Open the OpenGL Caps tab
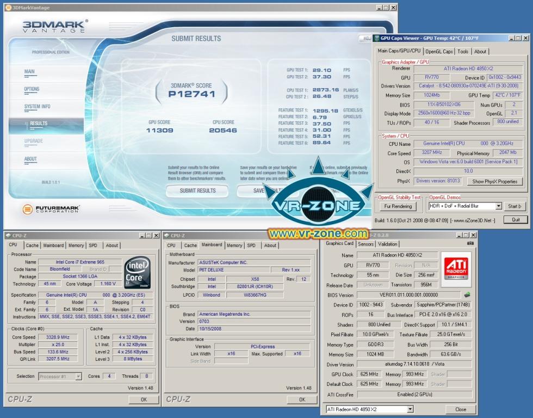This screenshot has height=418, width=533. (x=438, y=51)
